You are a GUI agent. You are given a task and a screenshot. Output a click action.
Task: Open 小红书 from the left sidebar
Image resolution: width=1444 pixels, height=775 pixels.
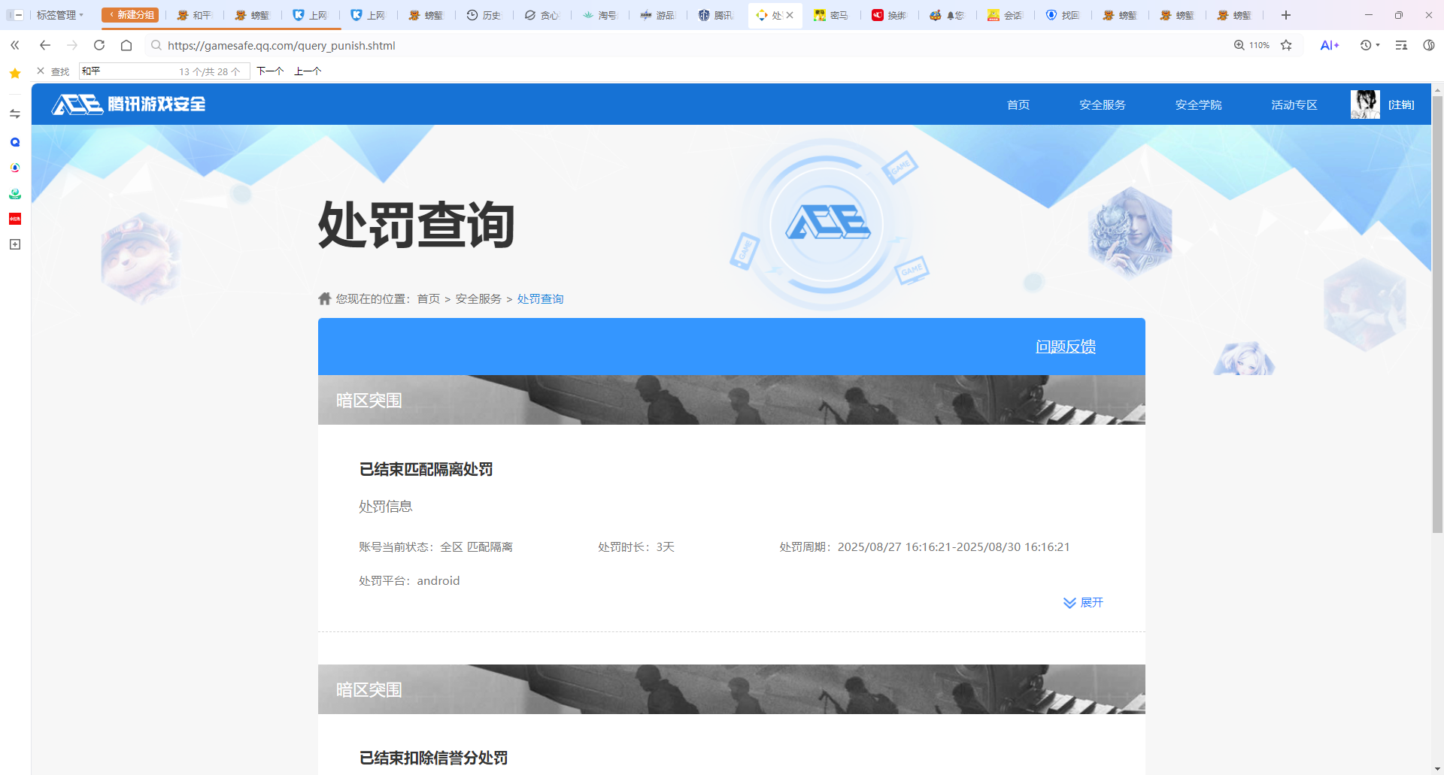[x=14, y=219]
